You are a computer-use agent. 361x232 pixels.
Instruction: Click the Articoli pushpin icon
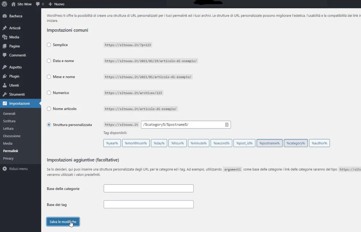(5, 28)
